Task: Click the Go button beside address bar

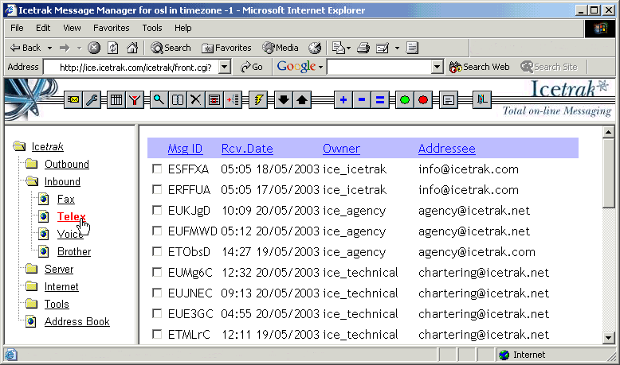Action: pos(252,67)
